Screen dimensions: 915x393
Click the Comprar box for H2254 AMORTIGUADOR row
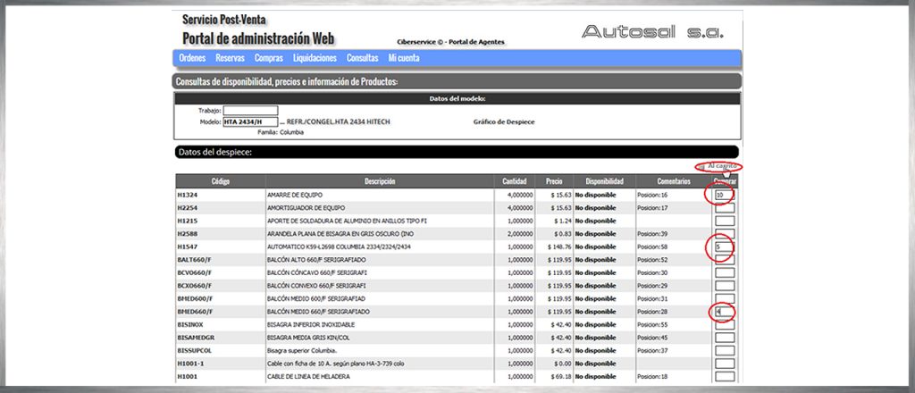724,207
